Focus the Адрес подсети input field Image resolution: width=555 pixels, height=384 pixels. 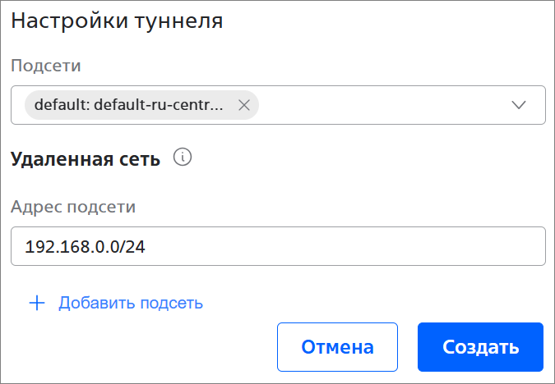(x=278, y=246)
